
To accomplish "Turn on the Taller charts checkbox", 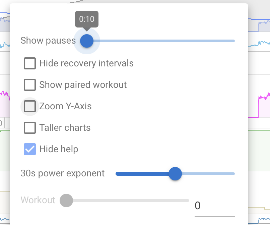I will click(x=30, y=128).
